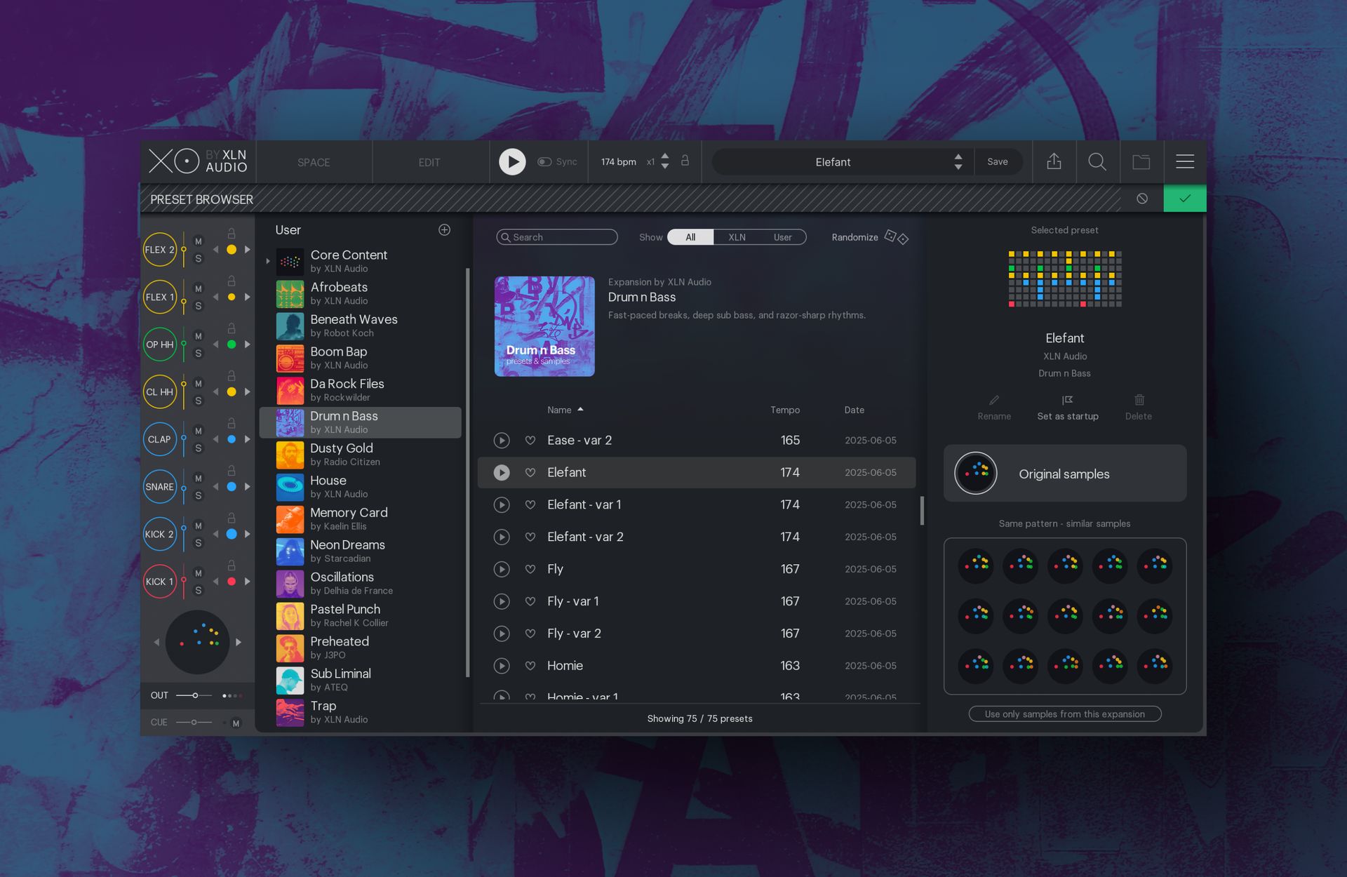Preview the Homie preset

502,666
